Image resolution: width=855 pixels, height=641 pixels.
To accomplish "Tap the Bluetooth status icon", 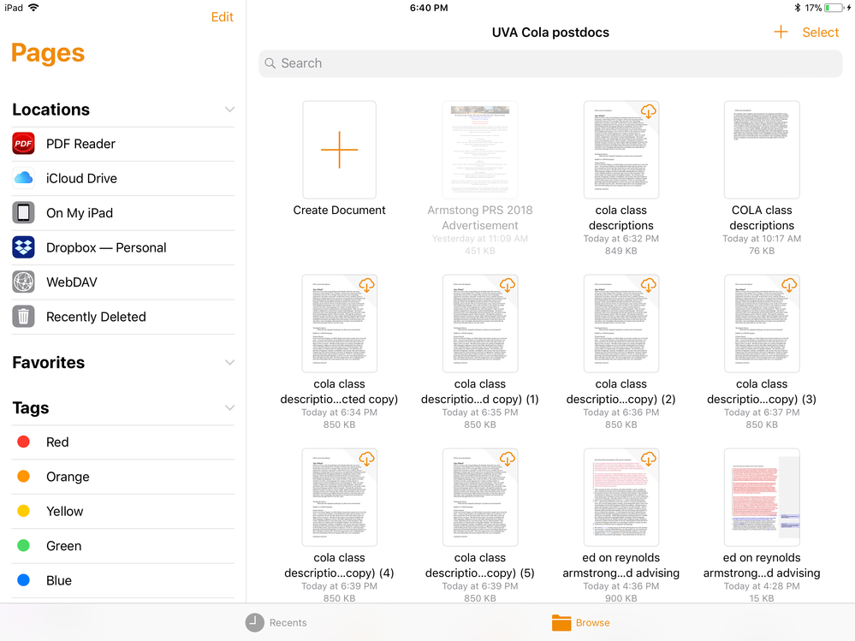I will (x=797, y=8).
